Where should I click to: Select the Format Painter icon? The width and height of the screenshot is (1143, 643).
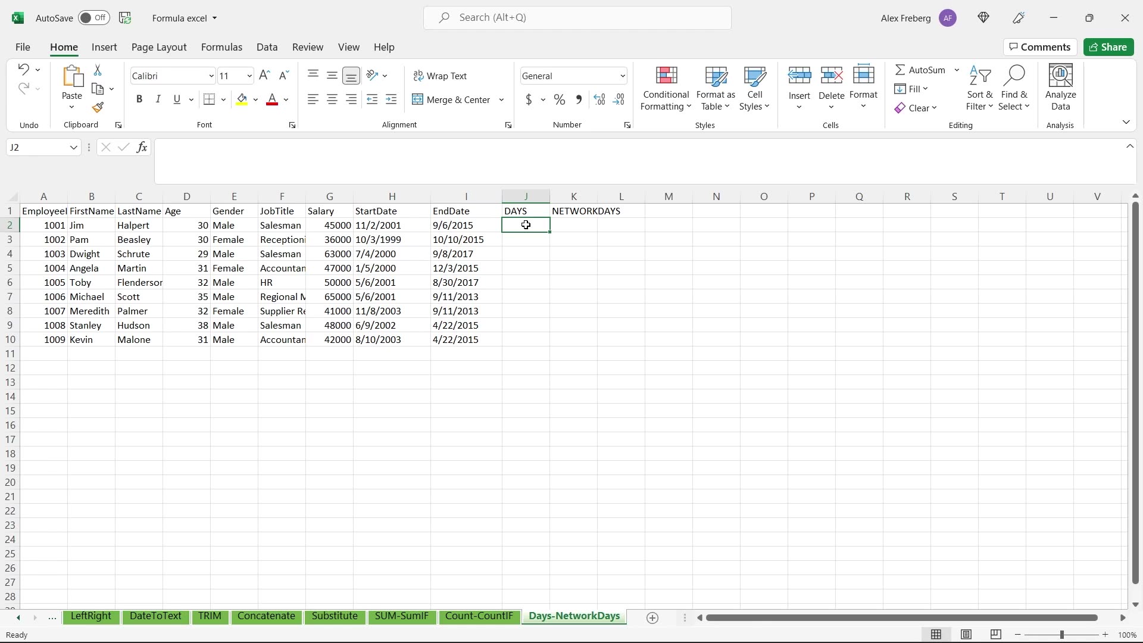(98, 108)
